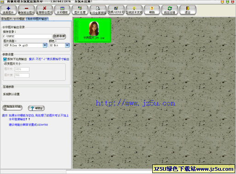Expand the GIF Files image type dropdown

(x=45, y=45)
